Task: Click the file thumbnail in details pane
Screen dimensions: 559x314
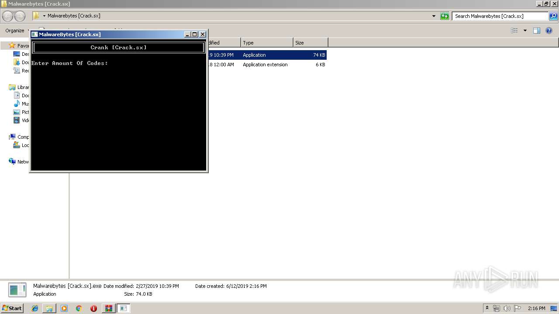Action: tap(17, 290)
